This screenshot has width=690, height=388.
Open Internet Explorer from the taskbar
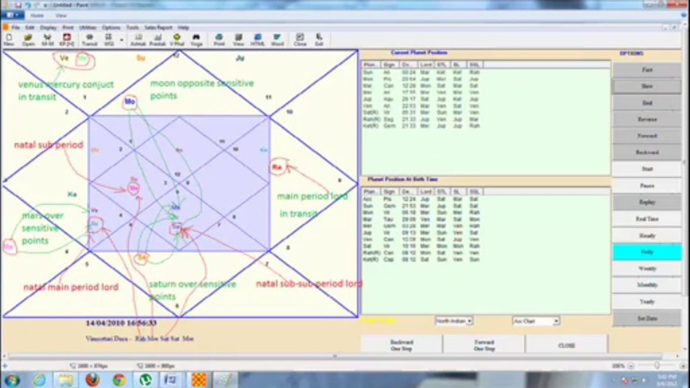pyautogui.click(x=39, y=380)
